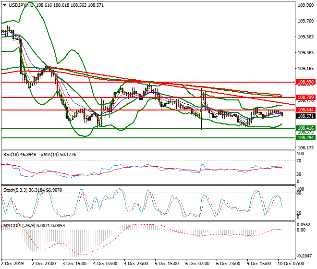Select the RSI 70 level scale mark
The width and height of the screenshot is (317, 269).
(x=299, y=161)
